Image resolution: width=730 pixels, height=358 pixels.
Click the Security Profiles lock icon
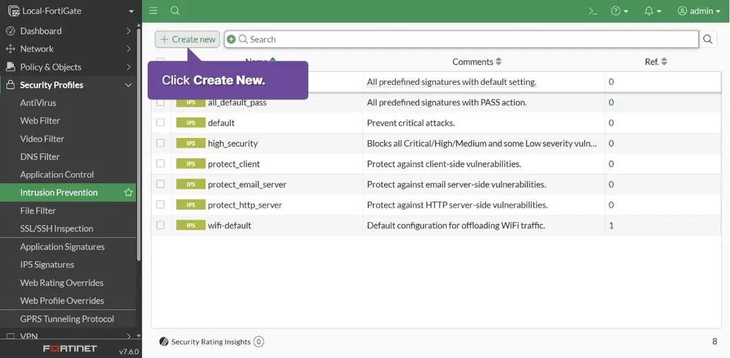[x=10, y=85]
